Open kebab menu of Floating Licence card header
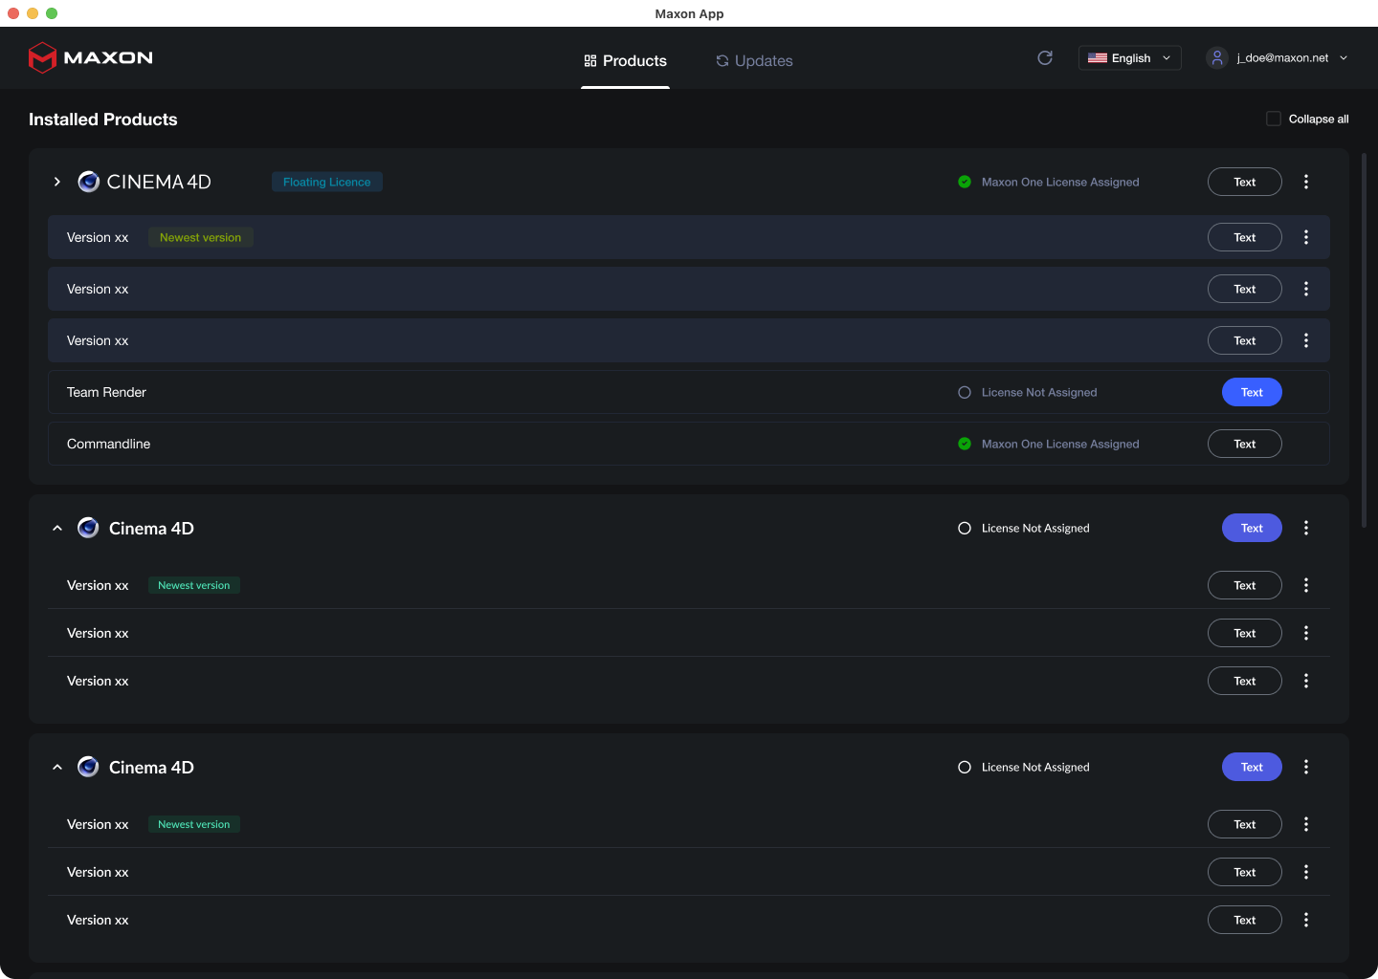This screenshot has width=1378, height=979. (1306, 182)
